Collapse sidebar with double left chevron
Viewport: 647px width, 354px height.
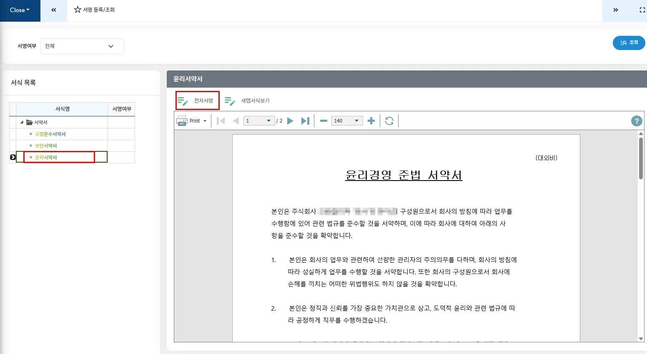coord(54,10)
